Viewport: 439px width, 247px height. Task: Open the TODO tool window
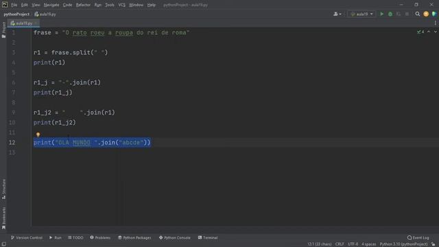pyautogui.click(x=75, y=237)
